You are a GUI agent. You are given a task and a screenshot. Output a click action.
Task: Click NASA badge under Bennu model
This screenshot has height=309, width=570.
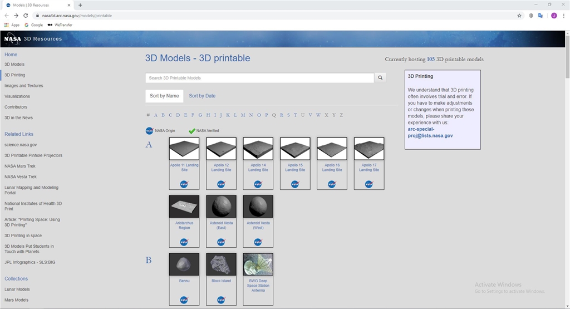pyautogui.click(x=184, y=300)
